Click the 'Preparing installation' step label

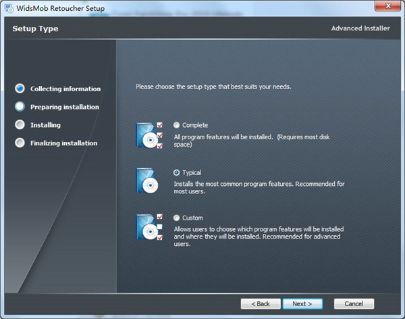pos(65,107)
